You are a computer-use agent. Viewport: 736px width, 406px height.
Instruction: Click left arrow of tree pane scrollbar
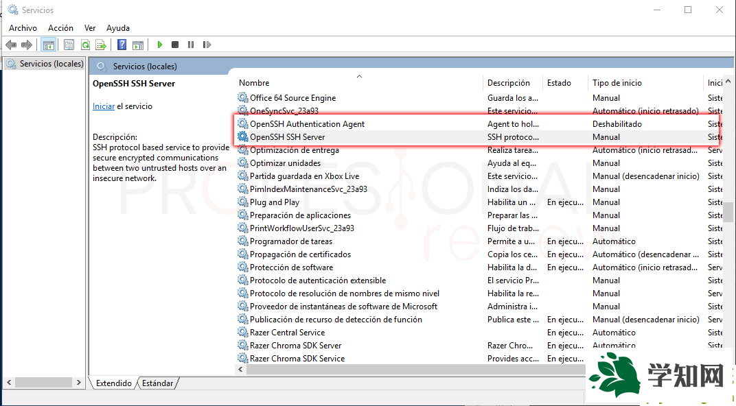point(8,383)
